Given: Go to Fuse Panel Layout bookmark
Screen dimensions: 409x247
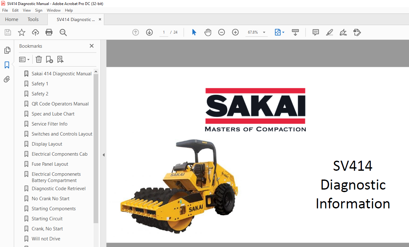Looking at the screenshot, I should tap(50, 164).
